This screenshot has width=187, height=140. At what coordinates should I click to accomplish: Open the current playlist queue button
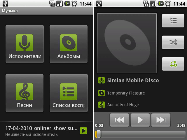173,21
